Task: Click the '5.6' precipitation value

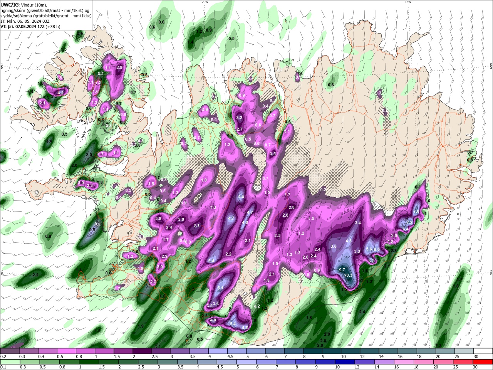Action: (369, 249)
